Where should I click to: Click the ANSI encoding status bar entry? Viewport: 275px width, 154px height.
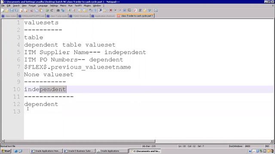click(247, 146)
